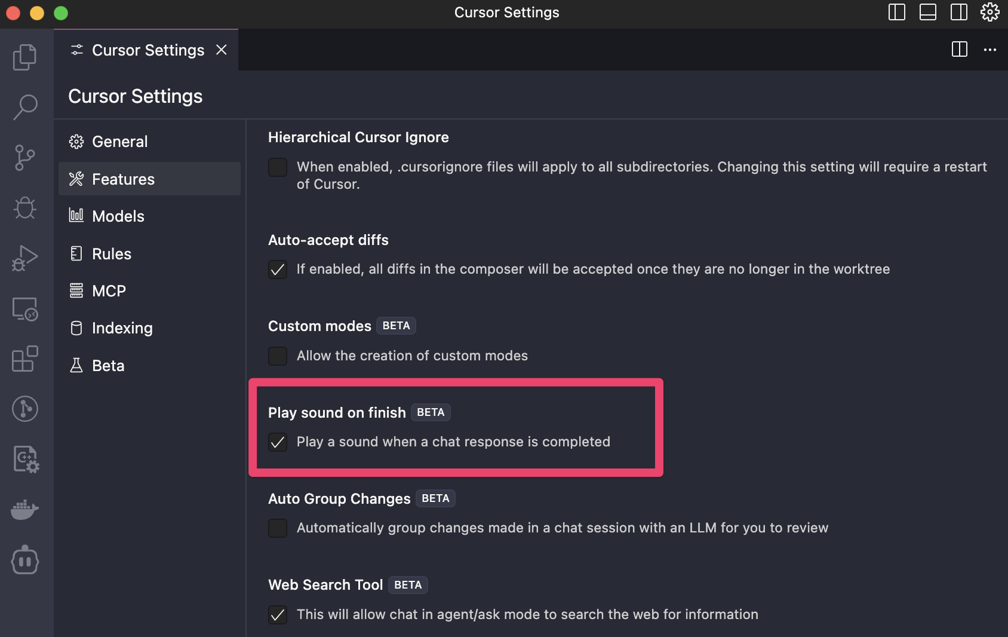This screenshot has height=637, width=1008.
Task: Open the MCP settings section
Action: (x=149, y=290)
